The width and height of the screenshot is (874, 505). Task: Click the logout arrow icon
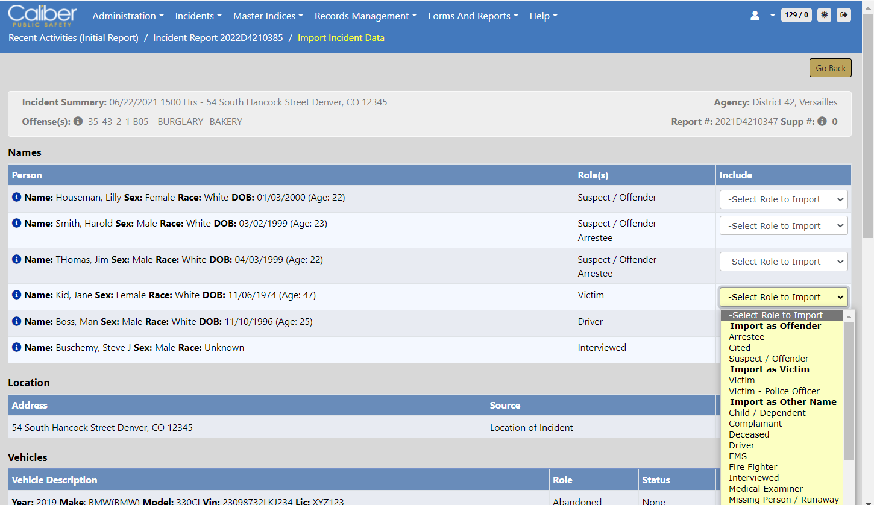click(843, 15)
